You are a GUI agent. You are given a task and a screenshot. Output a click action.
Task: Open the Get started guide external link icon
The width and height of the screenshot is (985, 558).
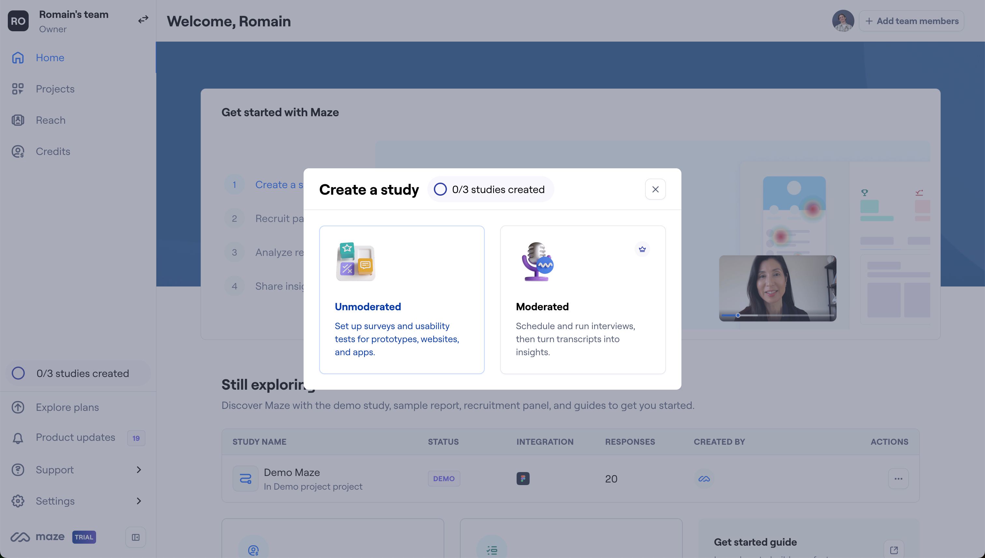(x=894, y=550)
